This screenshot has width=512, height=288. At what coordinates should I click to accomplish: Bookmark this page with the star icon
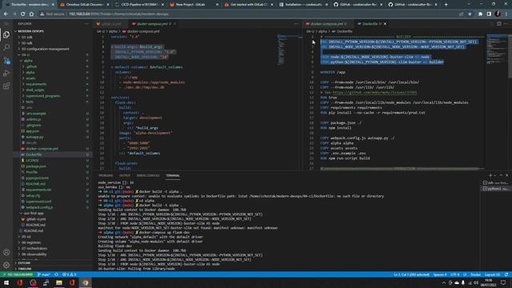click(470, 14)
